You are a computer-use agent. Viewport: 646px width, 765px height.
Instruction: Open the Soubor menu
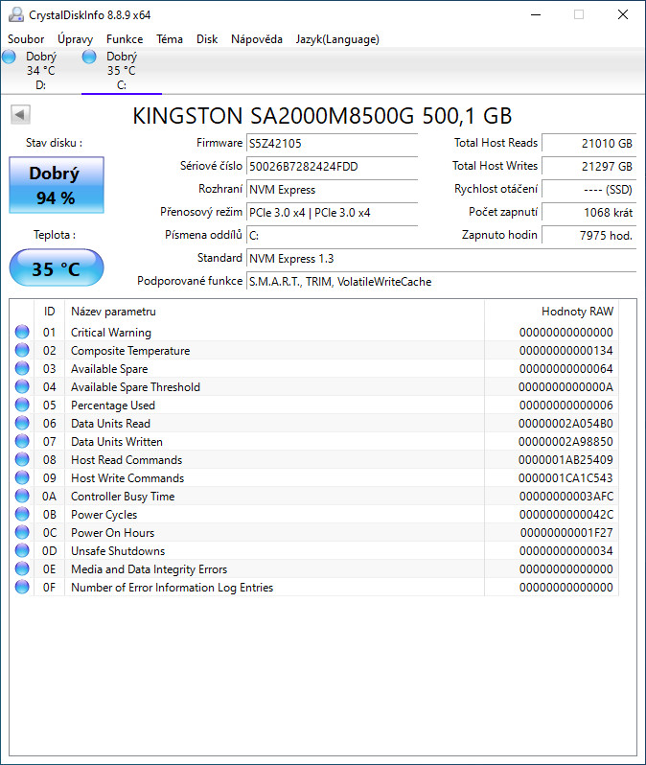26,39
